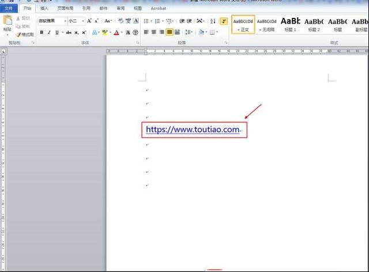Click the numbered list icon
The height and width of the screenshot is (272, 369).
157,21
